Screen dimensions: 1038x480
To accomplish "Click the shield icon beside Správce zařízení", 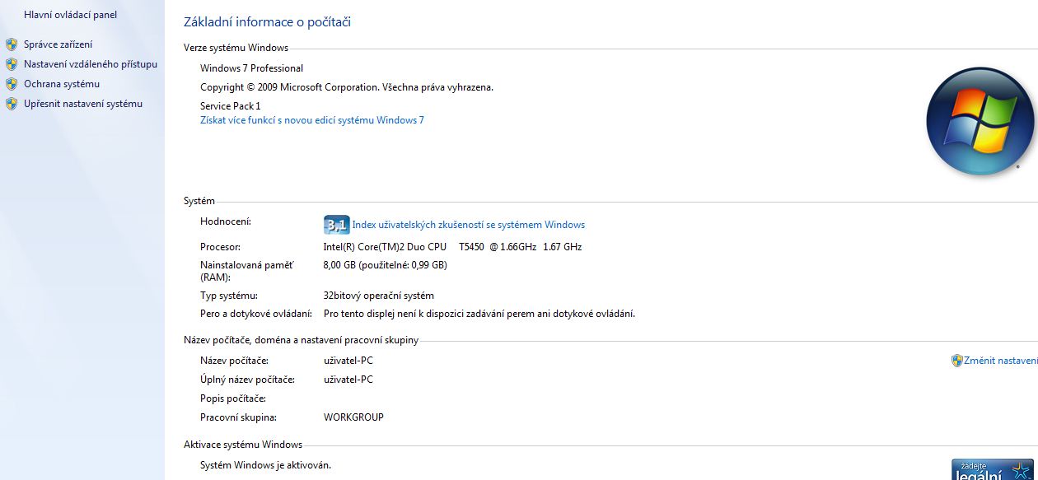I will pos(12,44).
